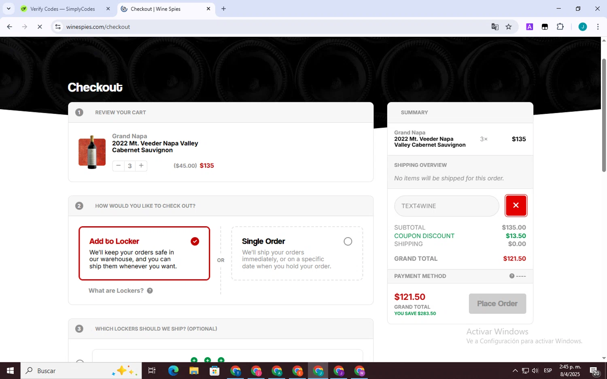The image size is (607, 379).
Task: Show hidden system tray icons
Action: [x=515, y=371]
